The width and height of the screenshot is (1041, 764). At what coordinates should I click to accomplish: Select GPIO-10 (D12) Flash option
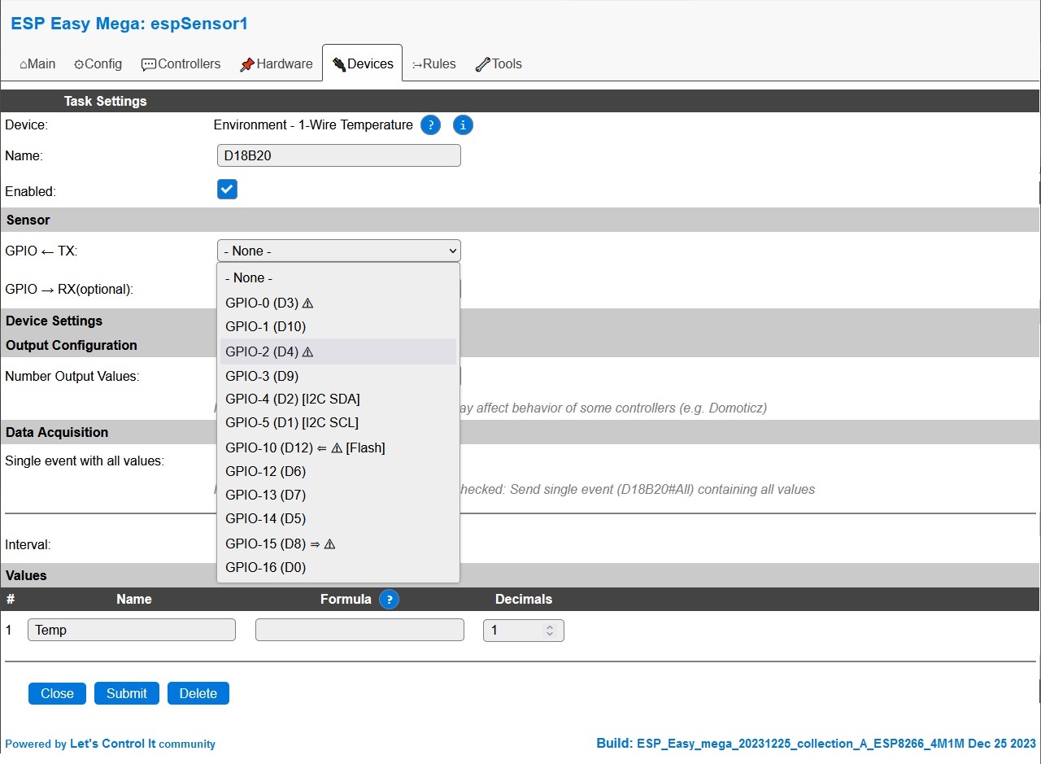(338, 447)
